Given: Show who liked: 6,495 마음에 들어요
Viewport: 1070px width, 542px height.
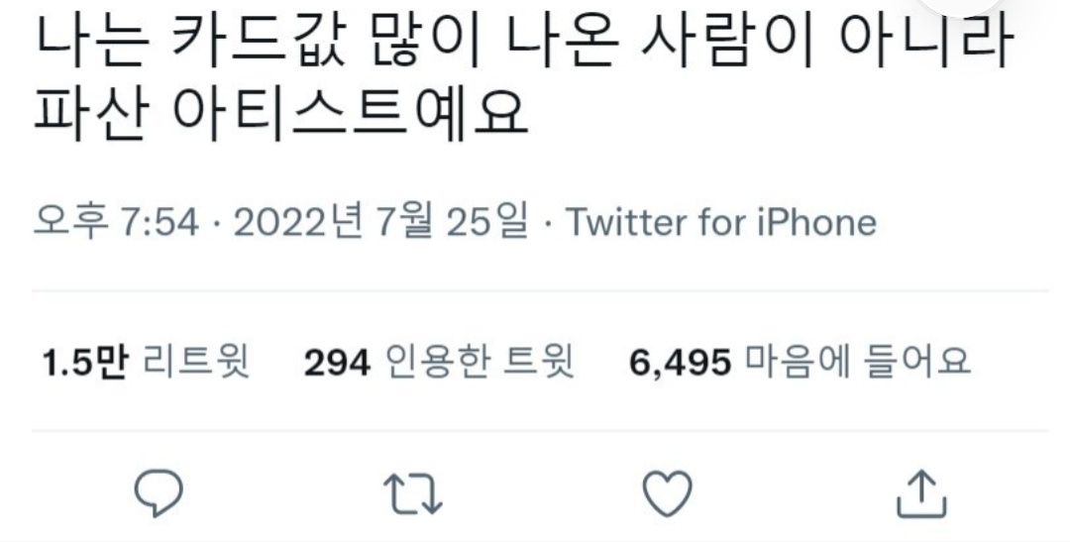Looking at the screenshot, I should [800, 362].
